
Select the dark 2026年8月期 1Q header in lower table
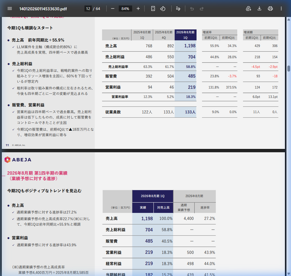(152, 196)
